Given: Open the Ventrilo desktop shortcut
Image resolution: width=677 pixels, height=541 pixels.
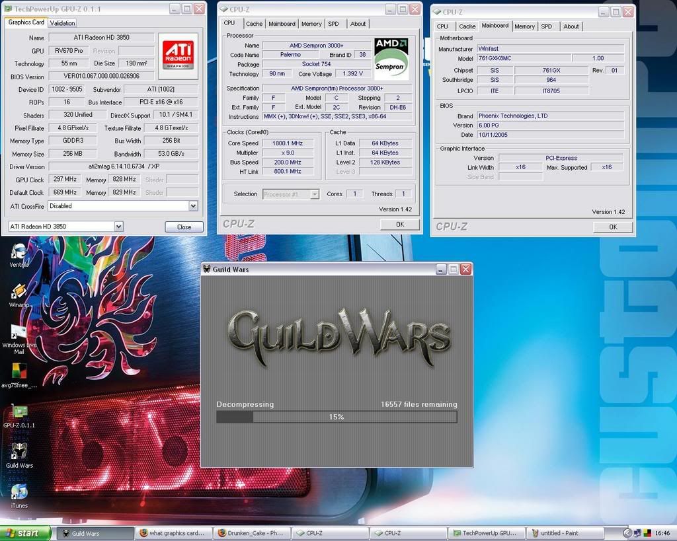Looking at the screenshot, I should click(19, 253).
